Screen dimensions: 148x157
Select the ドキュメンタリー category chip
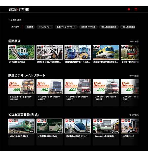point(45,27)
